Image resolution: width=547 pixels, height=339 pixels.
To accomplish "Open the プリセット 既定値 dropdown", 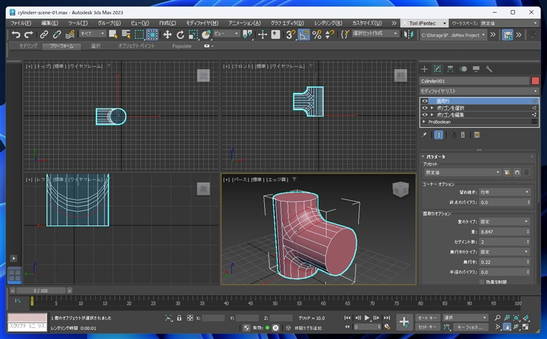I will pyautogui.click(x=462, y=172).
